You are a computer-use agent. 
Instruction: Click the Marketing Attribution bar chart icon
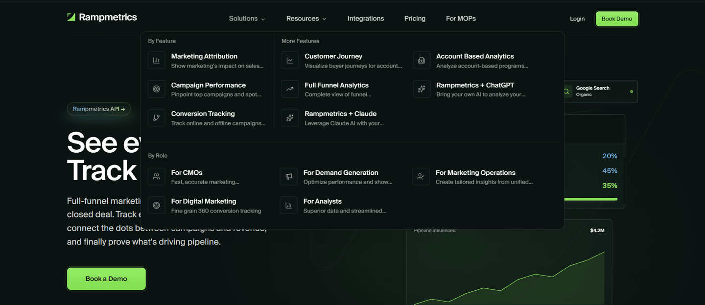(x=157, y=61)
